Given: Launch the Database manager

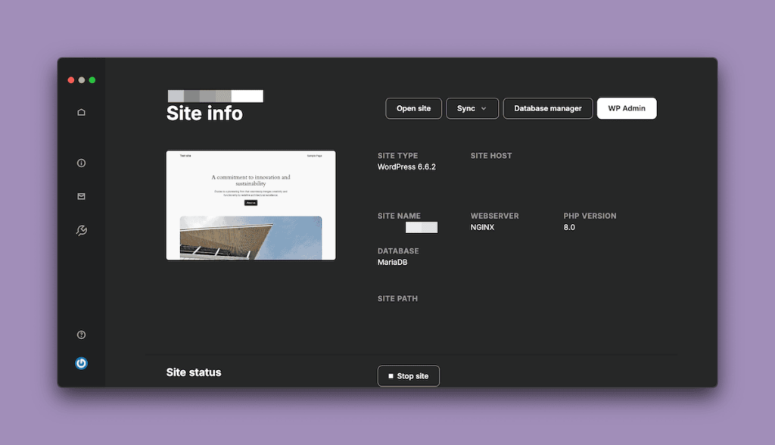Looking at the screenshot, I should pos(547,108).
